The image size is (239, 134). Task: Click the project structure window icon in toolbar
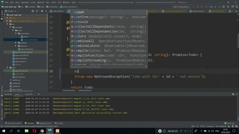tap(233, 7)
